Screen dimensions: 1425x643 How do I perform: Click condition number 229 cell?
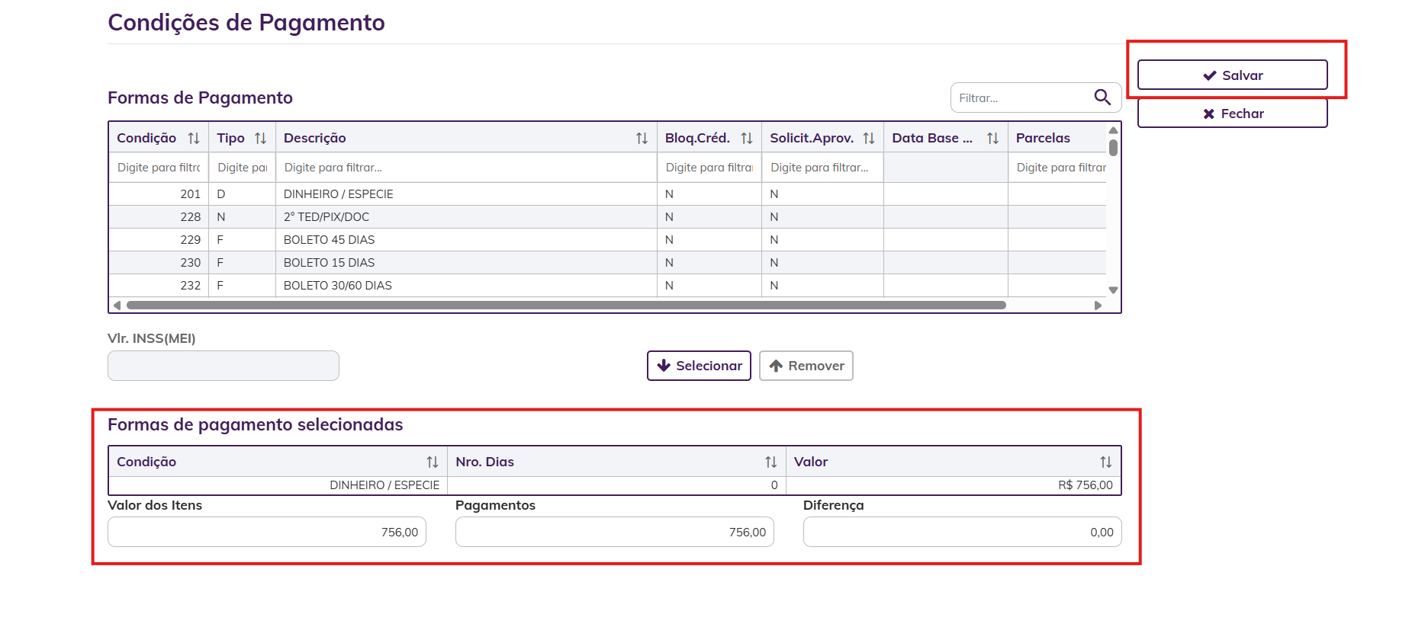[x=159, y=240]
